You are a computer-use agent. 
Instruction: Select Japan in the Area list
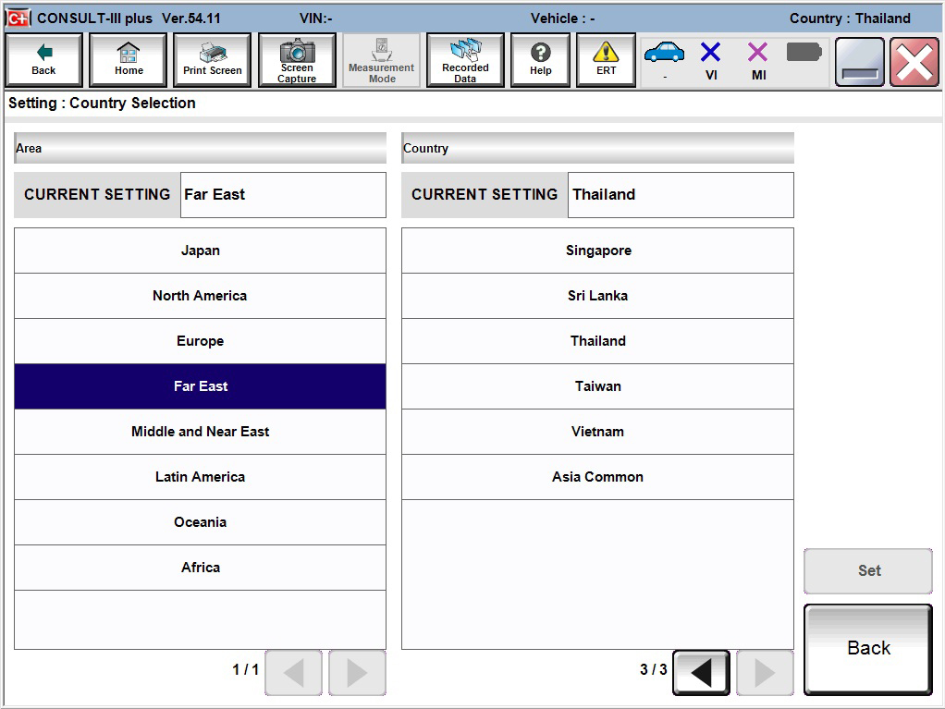(x=200, y=250)
